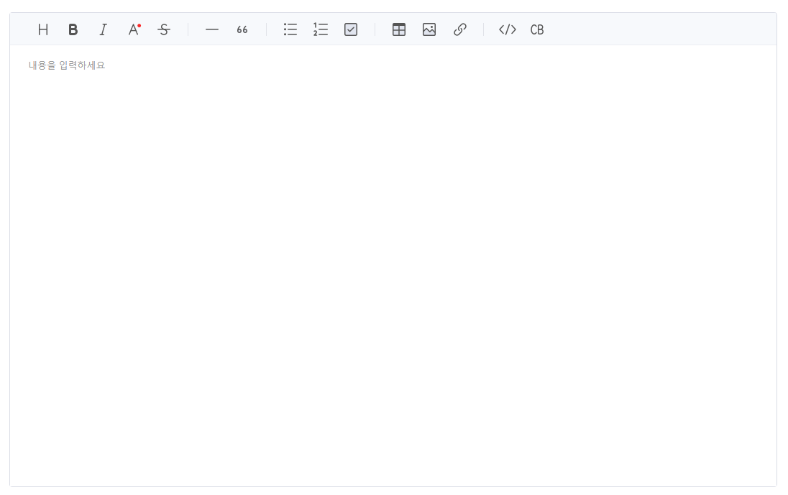Insert an image
788x495 pixels.
(429, 29)
